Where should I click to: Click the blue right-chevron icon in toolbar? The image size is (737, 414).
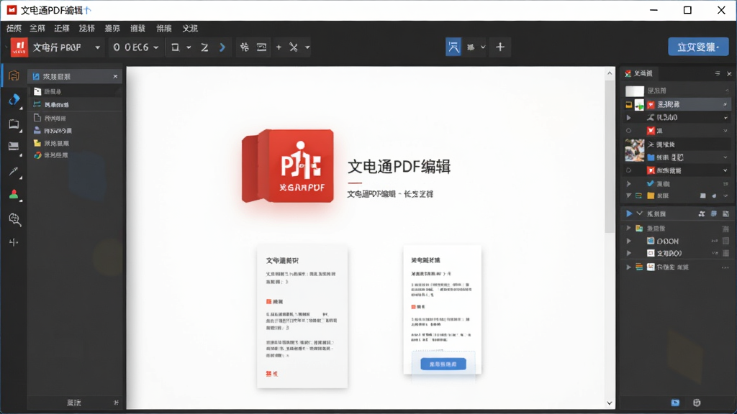pyautogui.click(x=222, y=47)
